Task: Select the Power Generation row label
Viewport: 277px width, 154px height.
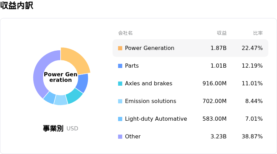Action: 150,48
